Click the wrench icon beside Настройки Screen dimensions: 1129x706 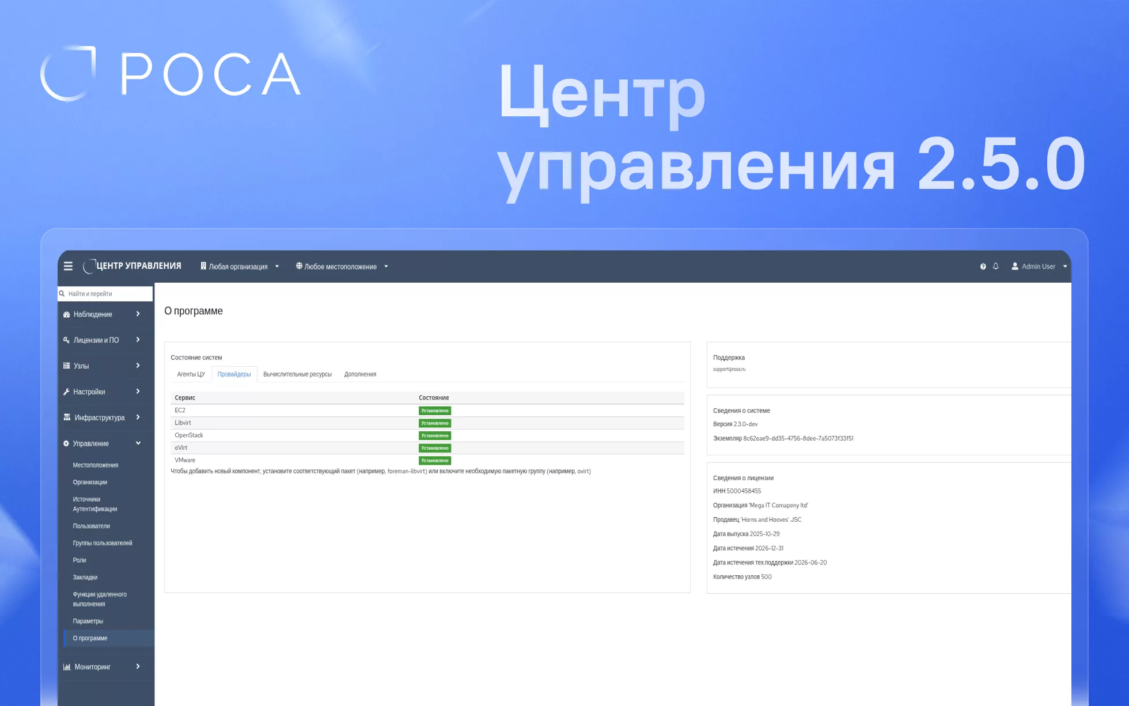coord(66,392)
